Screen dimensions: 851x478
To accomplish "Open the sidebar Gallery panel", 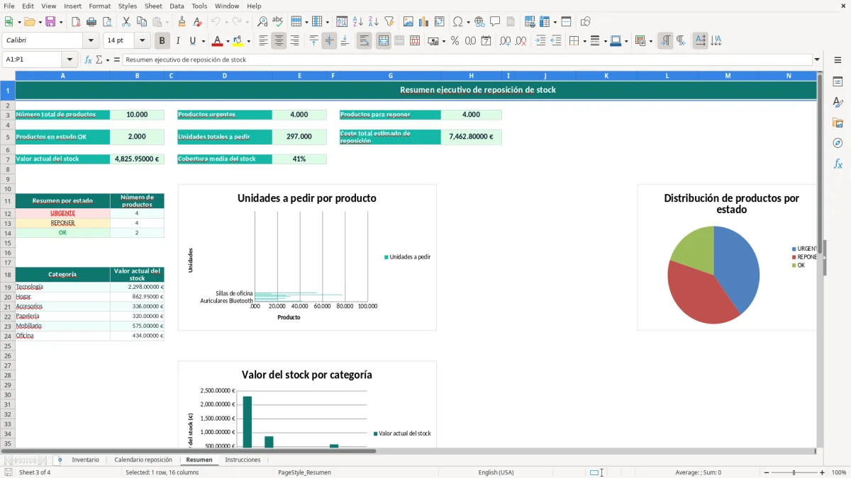I will tap(838, 123).
